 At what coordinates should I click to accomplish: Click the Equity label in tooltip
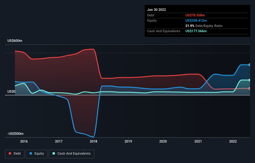point(152,20)
